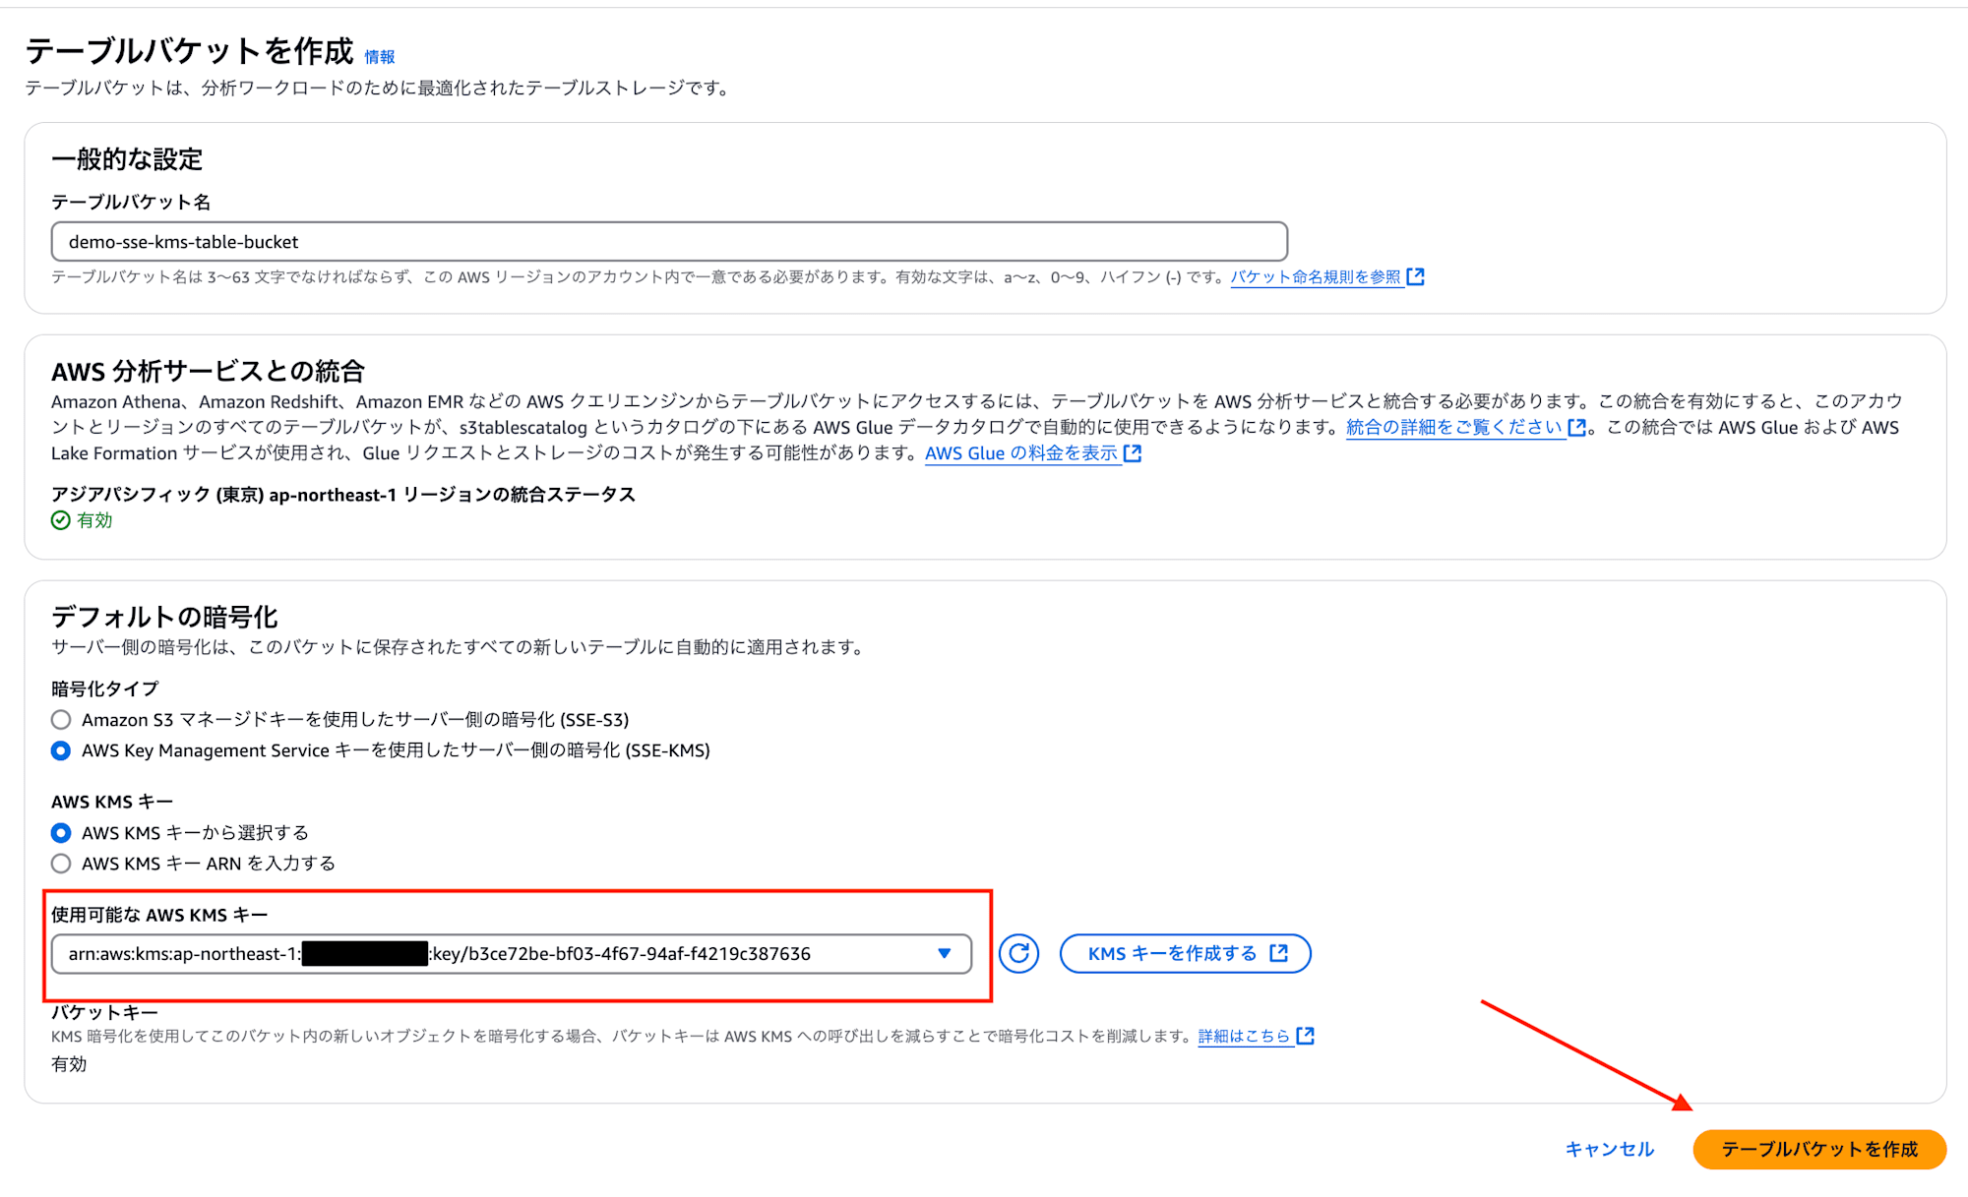1968x1197 pixels.
Task: Click the refresh KMS keys icon
Action: tap(1018, 953)
